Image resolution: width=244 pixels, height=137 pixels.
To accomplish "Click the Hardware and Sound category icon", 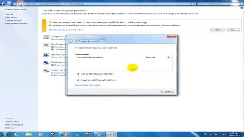I will (46, 45).
